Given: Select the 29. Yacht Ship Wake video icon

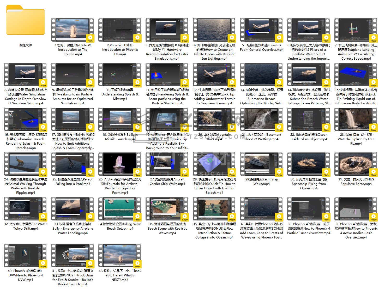Looking at the screenshot, I should tap(262, 164).
